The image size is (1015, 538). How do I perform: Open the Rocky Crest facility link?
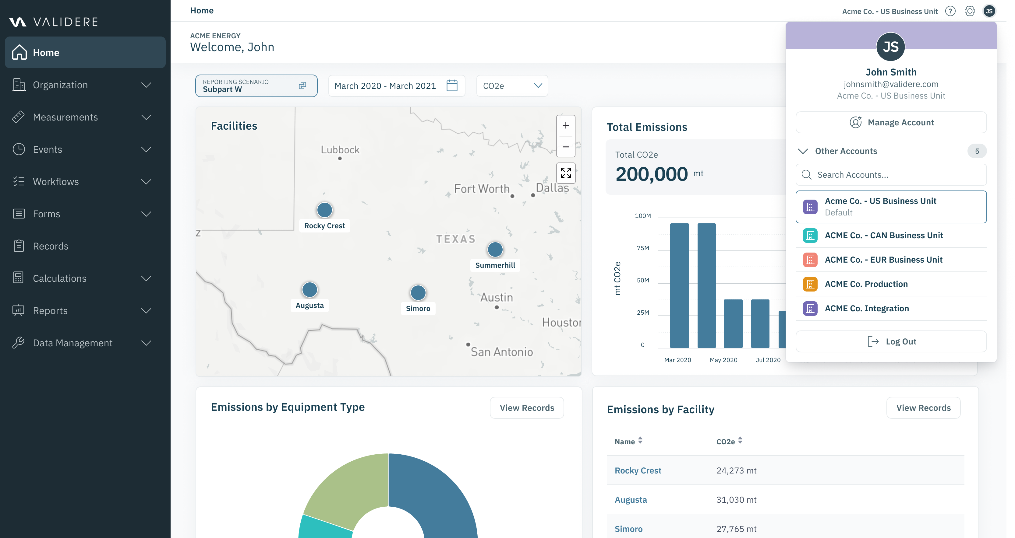(x=638, y=470)
